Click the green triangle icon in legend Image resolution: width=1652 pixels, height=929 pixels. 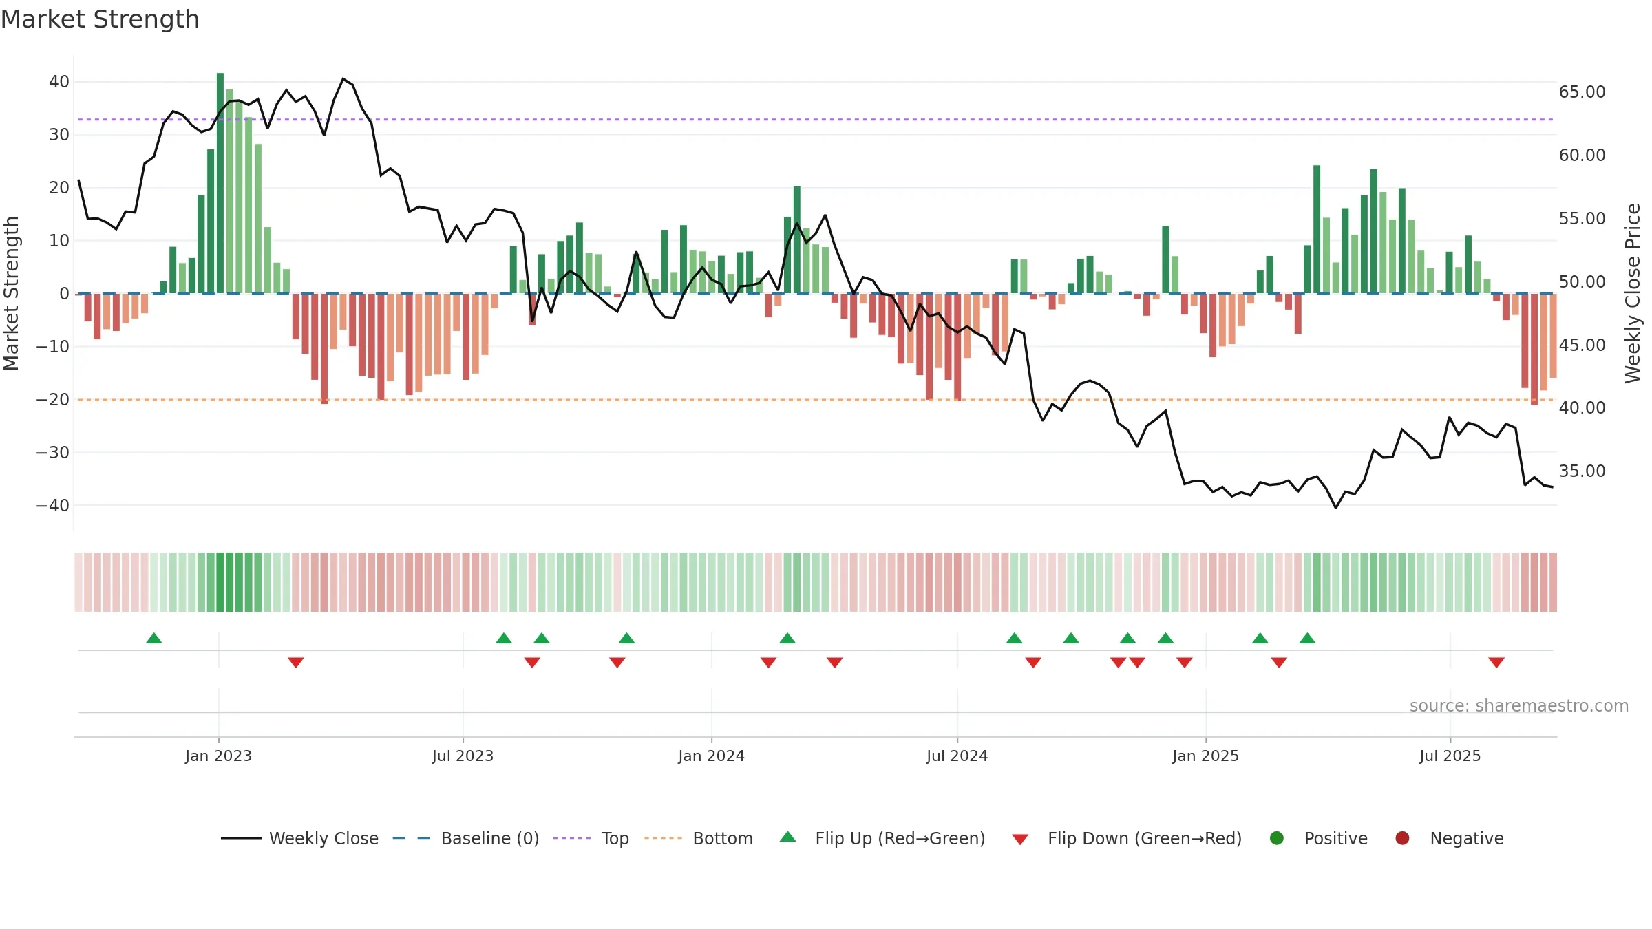tap(788, 837)
